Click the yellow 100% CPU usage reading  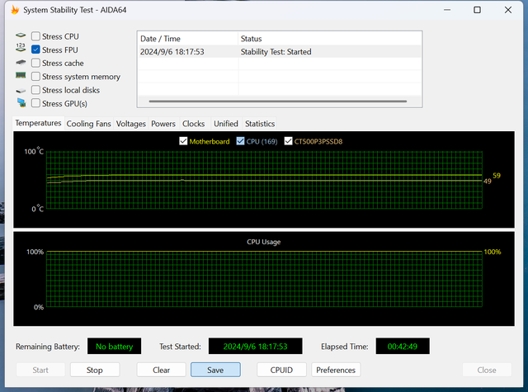tap(493, 252)
